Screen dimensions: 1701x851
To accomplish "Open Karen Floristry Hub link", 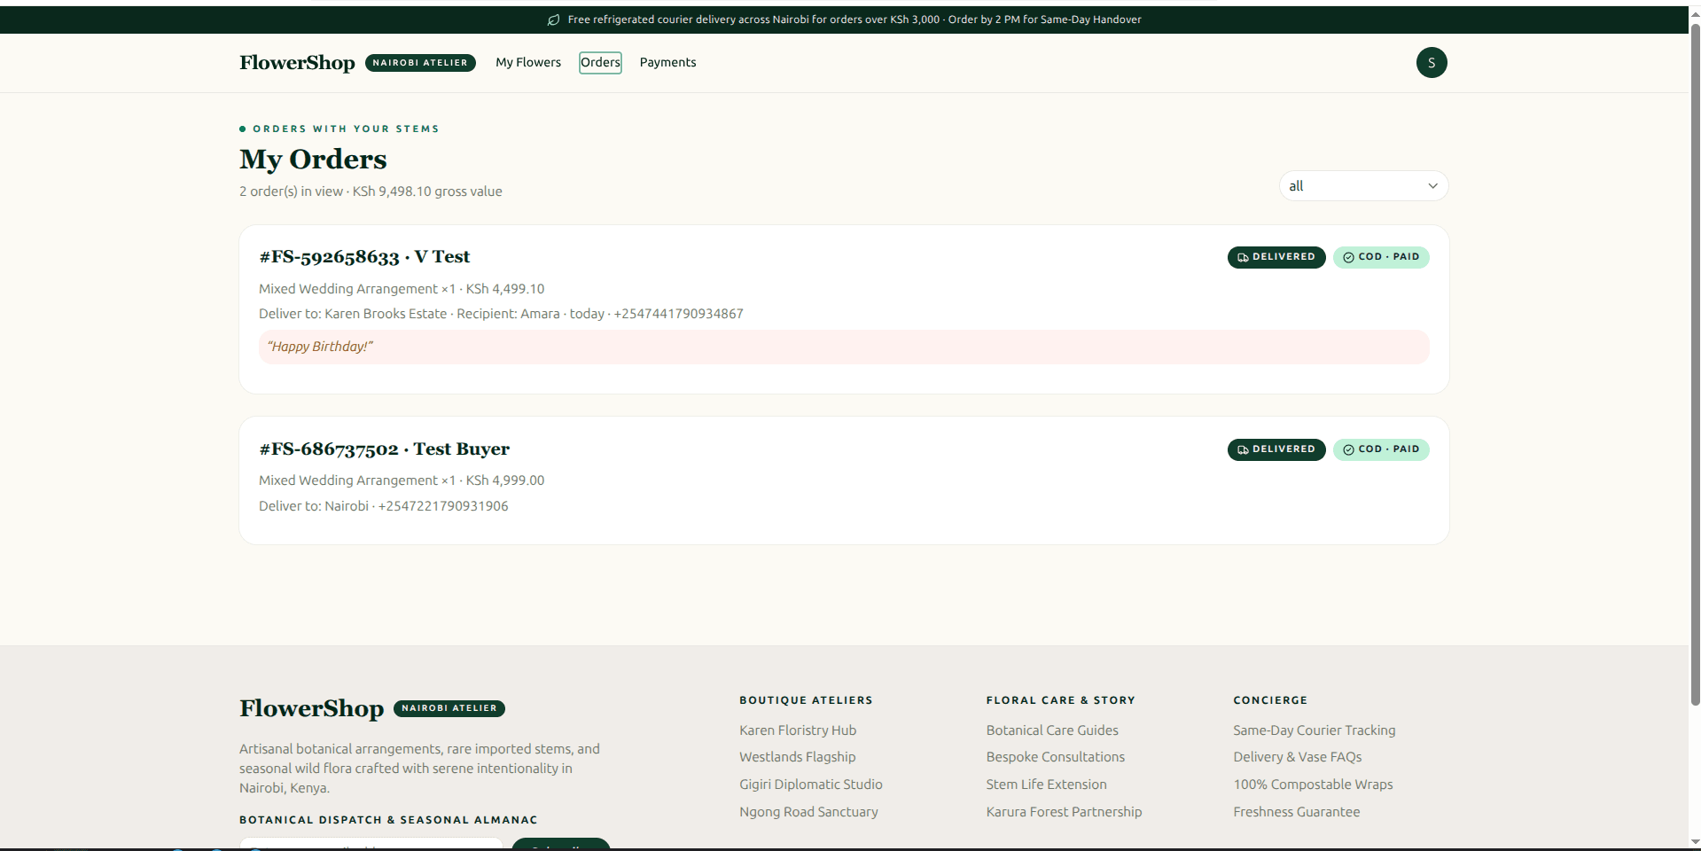I will click(798, 730).
